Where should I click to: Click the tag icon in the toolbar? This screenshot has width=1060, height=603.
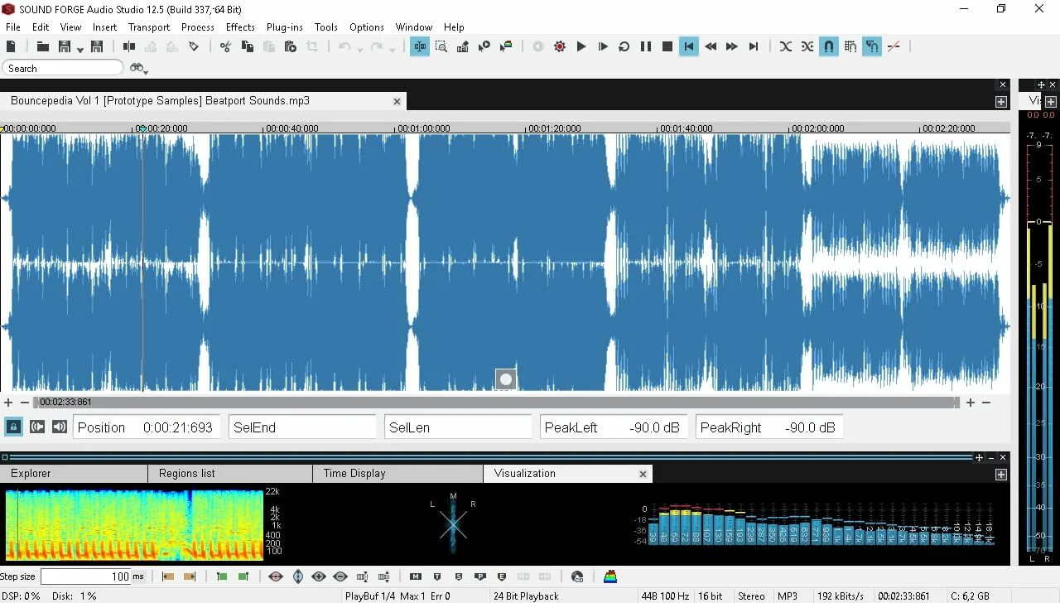click(x=194, y=47)
